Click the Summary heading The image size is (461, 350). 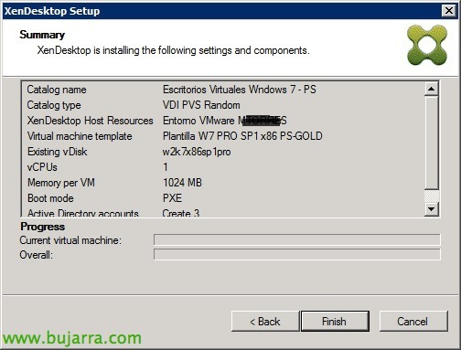tap(42, 35)
